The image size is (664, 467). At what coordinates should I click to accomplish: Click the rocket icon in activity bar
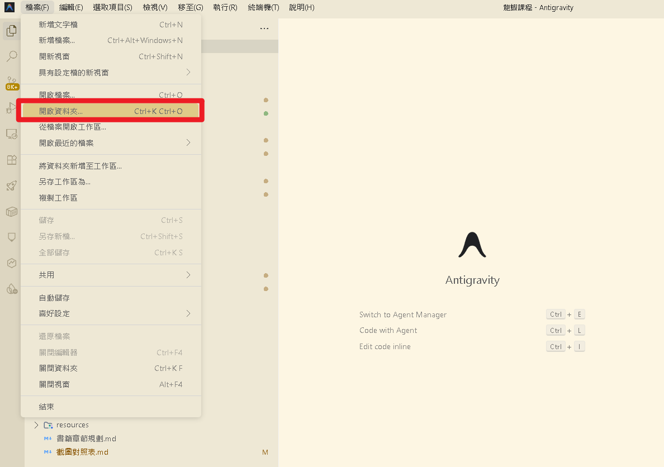(11, 186)
